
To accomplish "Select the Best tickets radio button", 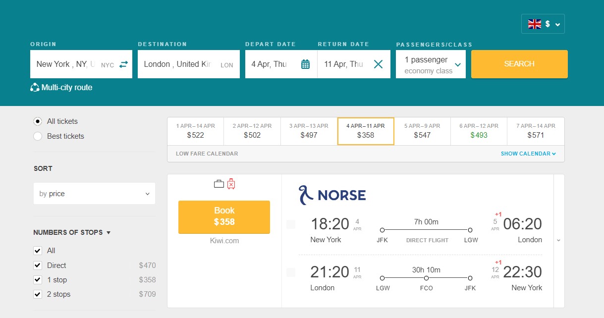I will click(37, 136).
